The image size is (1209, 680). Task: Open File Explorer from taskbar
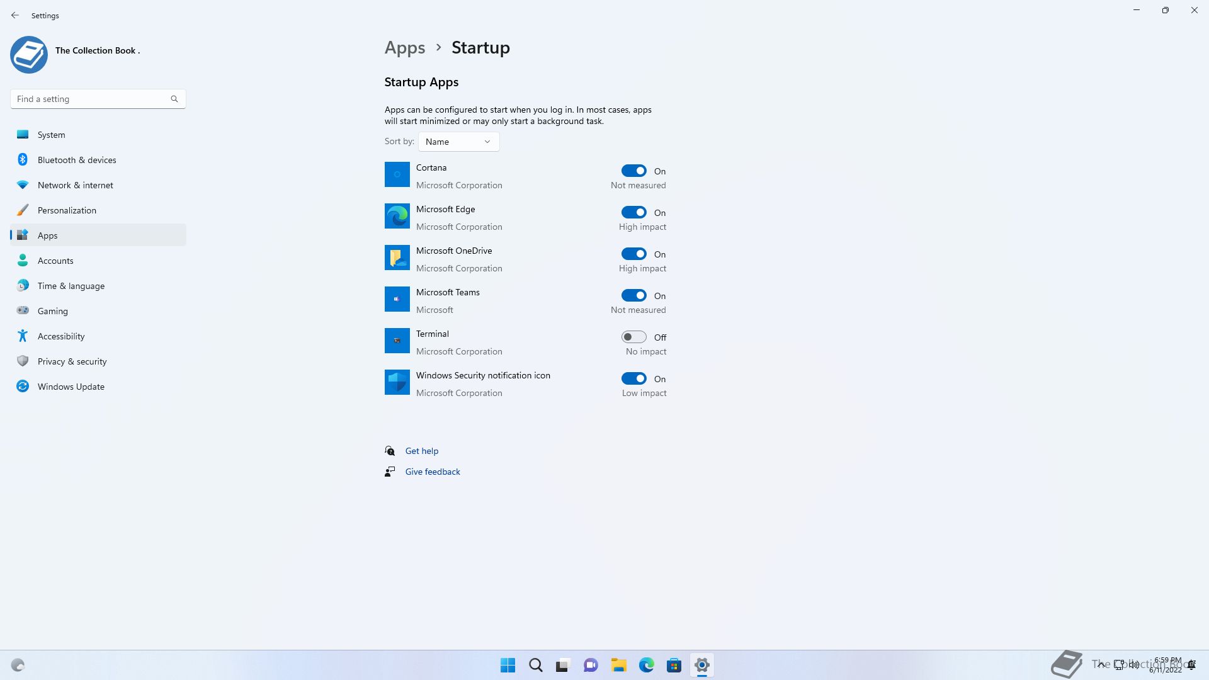coord(619,665)
